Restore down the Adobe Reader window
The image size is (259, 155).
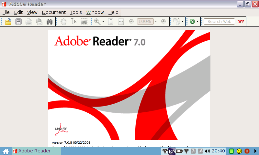tap(248, 4)
